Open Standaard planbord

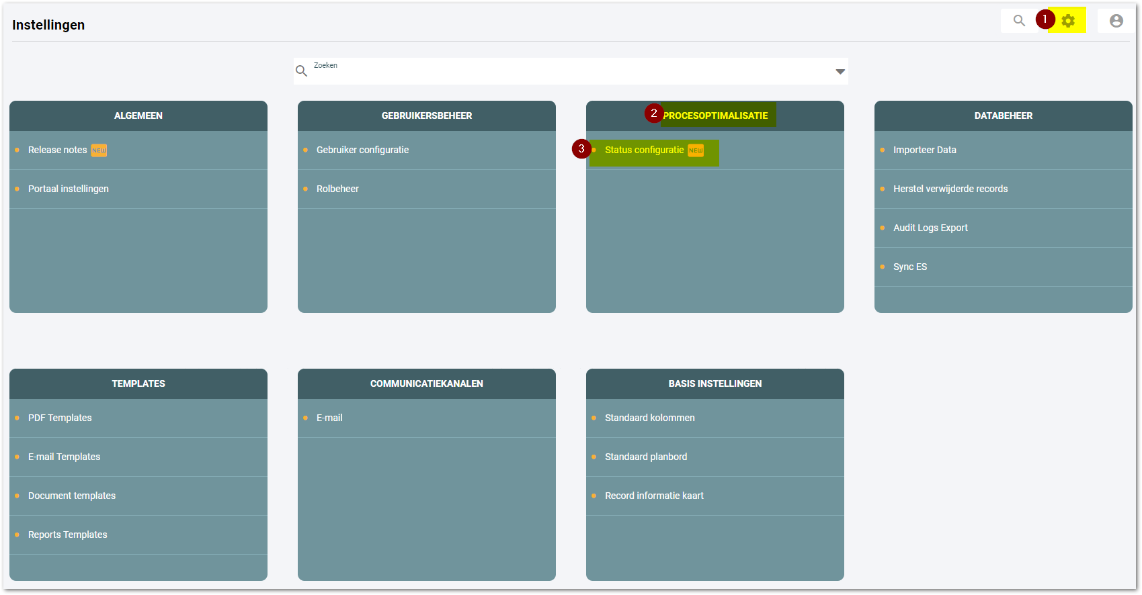point(646,457)
